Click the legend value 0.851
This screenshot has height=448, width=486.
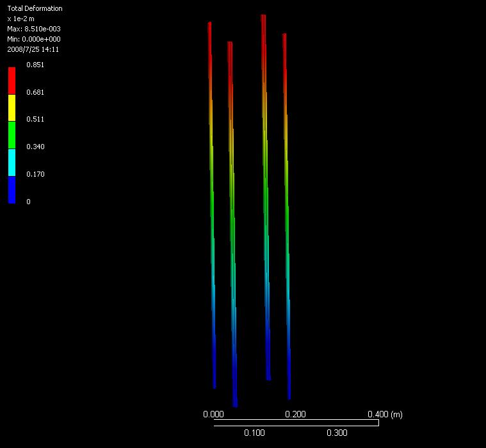coord(35,65)
